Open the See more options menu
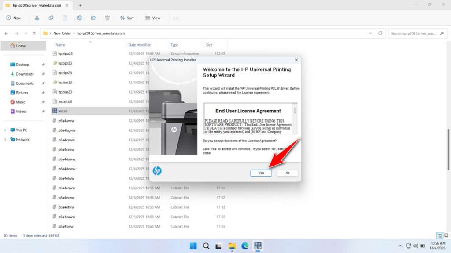This screenshot has width=451, height=253. click(176, 18)
